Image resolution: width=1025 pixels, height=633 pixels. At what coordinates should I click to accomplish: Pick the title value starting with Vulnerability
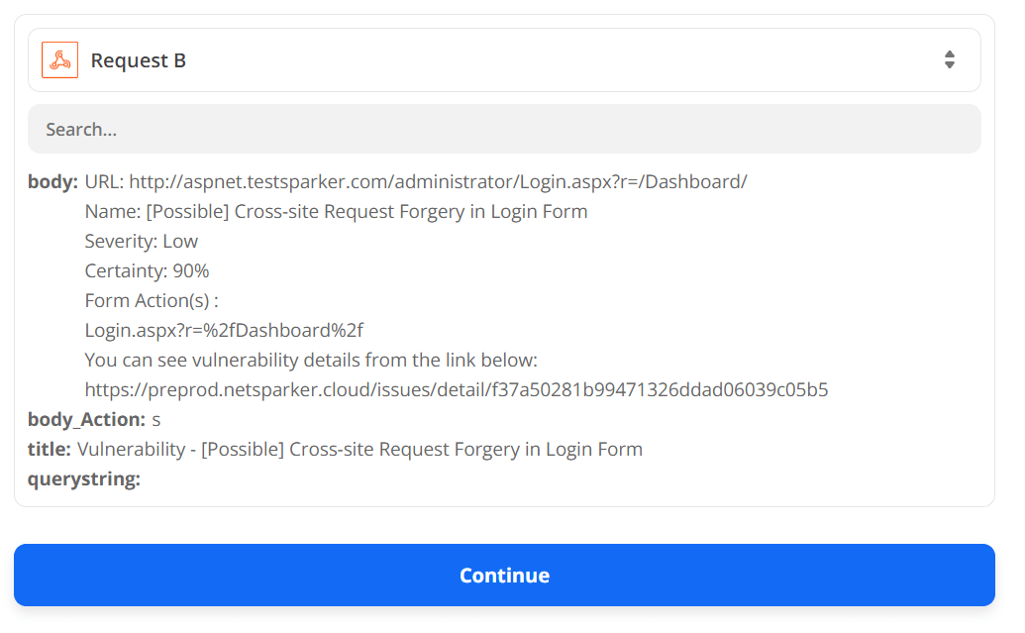click(x=359, y=450)
